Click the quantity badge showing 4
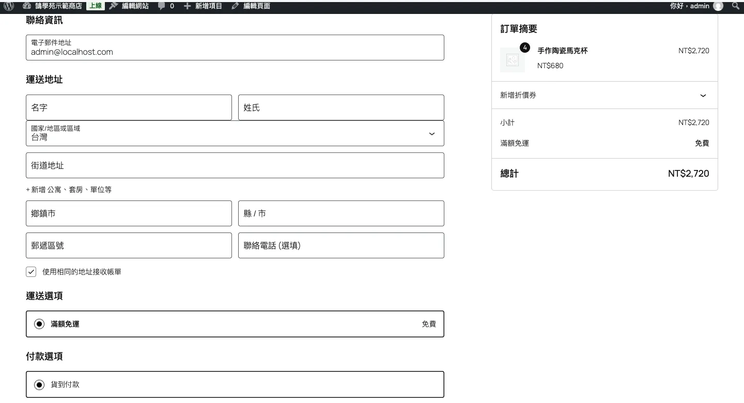 (525, 48)
